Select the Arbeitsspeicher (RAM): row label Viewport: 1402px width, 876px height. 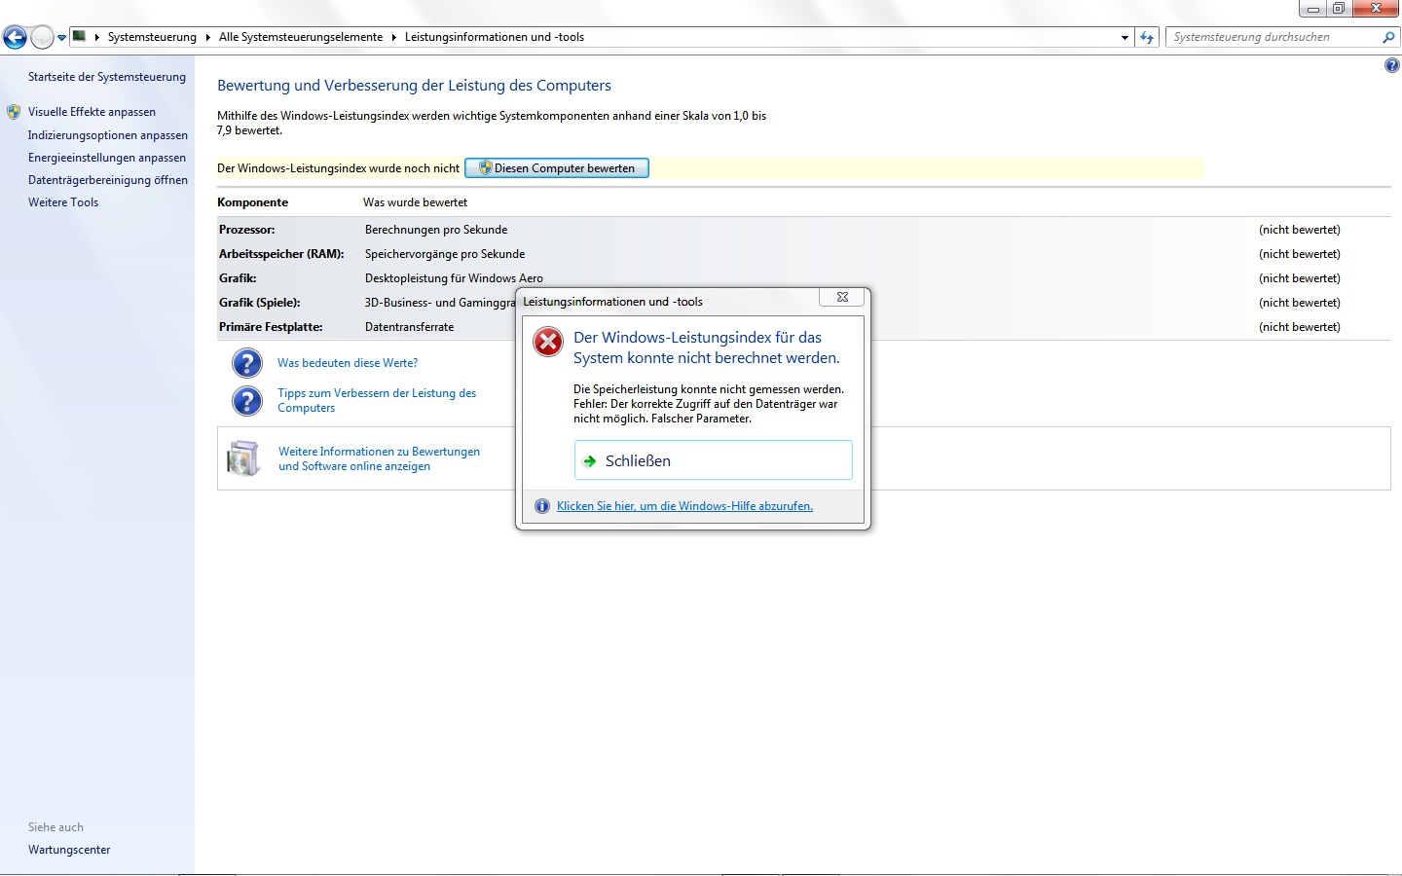(281, 254)
